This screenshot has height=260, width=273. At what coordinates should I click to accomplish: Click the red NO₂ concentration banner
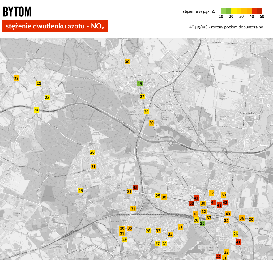(x=55, y=26)
